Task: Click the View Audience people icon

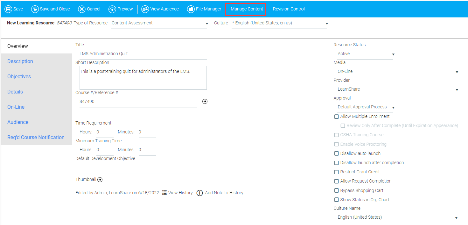Action: tap(145, 9)
